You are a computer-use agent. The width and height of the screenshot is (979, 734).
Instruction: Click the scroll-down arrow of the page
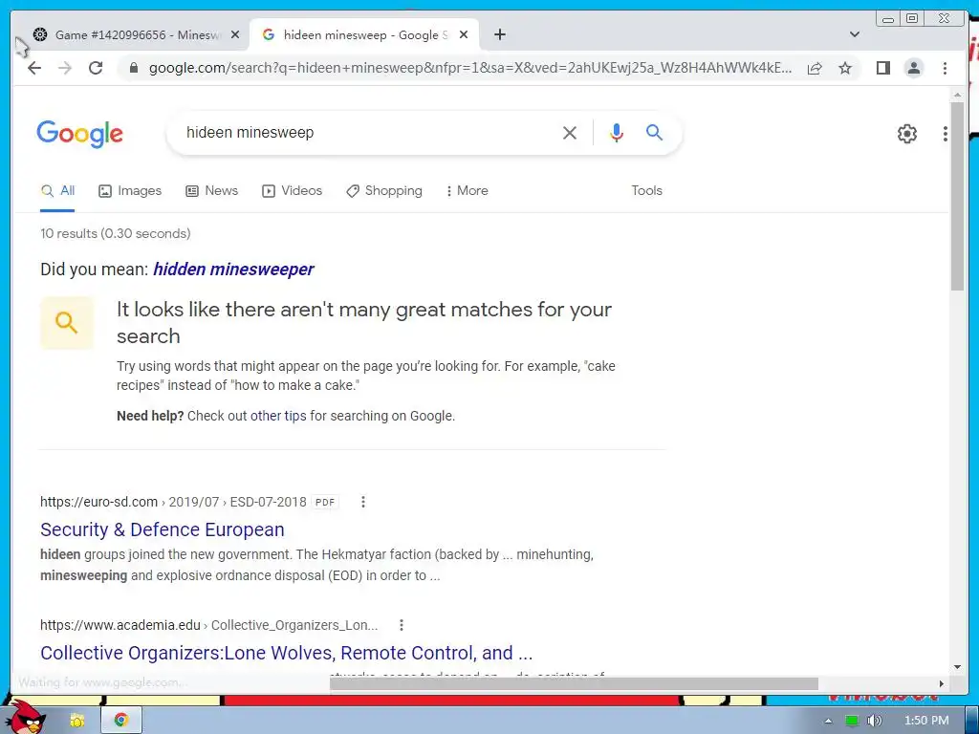click(x=957, y=667)
